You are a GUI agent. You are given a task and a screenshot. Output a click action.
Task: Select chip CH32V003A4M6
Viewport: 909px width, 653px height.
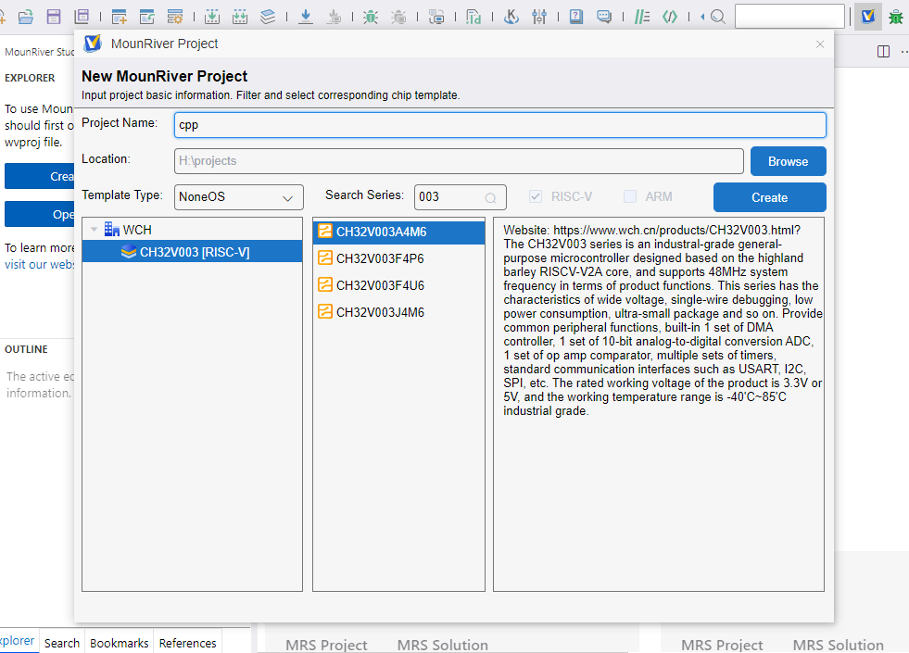pyautogui.click(x=398, y=232)
